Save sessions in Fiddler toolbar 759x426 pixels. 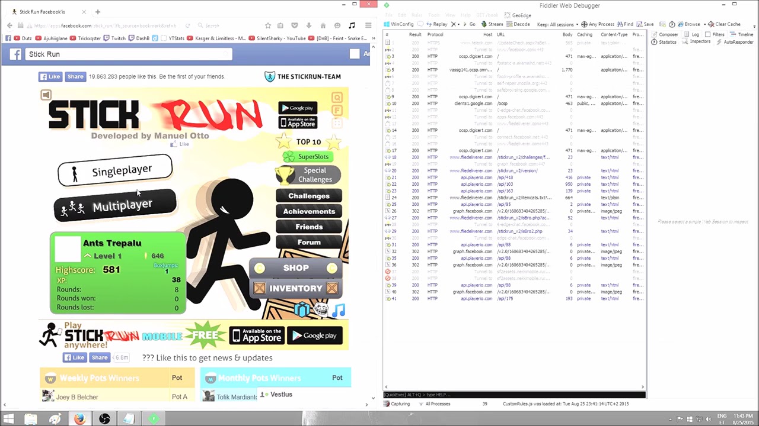(645, 24)
